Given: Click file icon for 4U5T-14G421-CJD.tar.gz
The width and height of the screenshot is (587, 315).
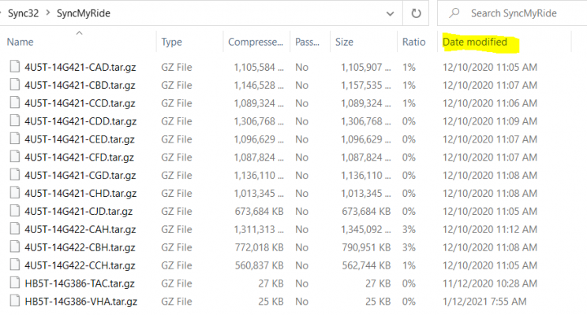Looking at the screenshot, I should 15,211.
